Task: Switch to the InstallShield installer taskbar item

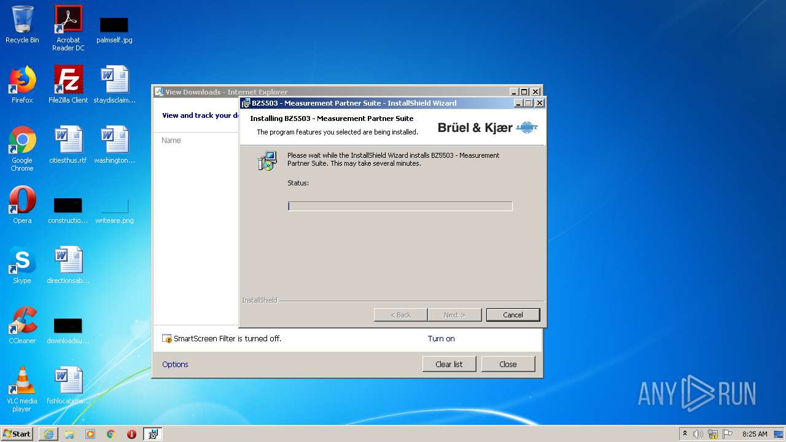Action: [153, 434]
